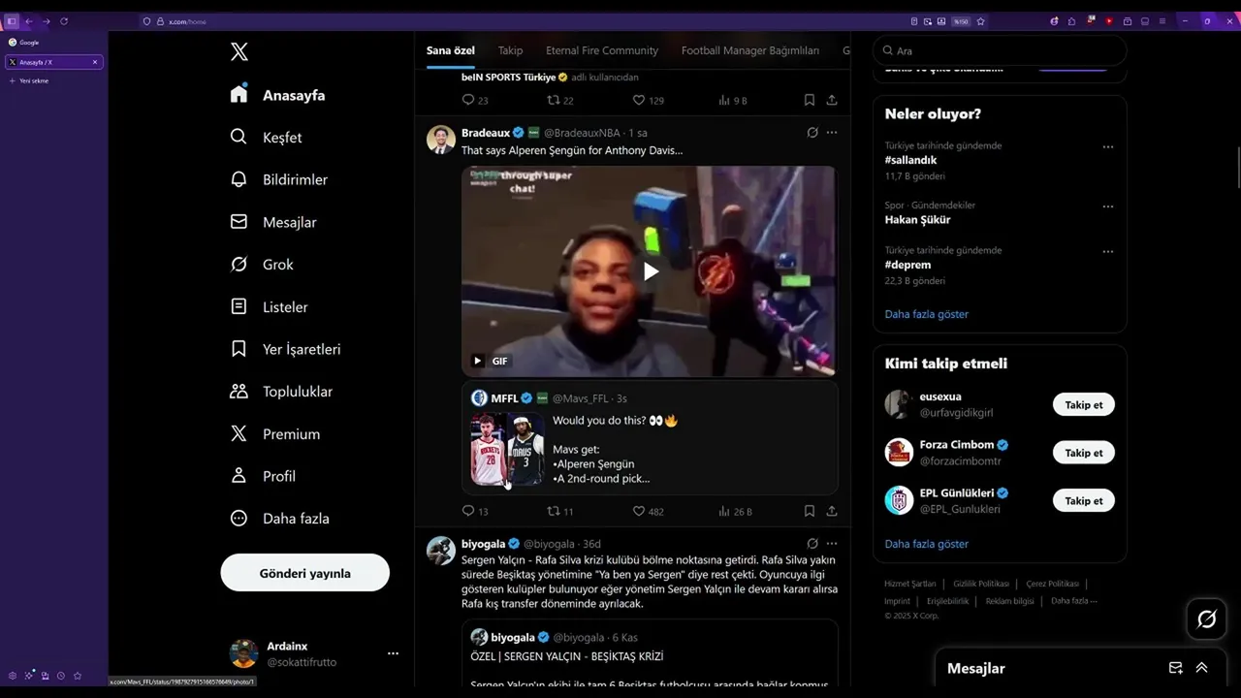Open more options for Hakan Şükür trend
The height and width of the screenshot is (698, 1241).
tap(1108, 206)
